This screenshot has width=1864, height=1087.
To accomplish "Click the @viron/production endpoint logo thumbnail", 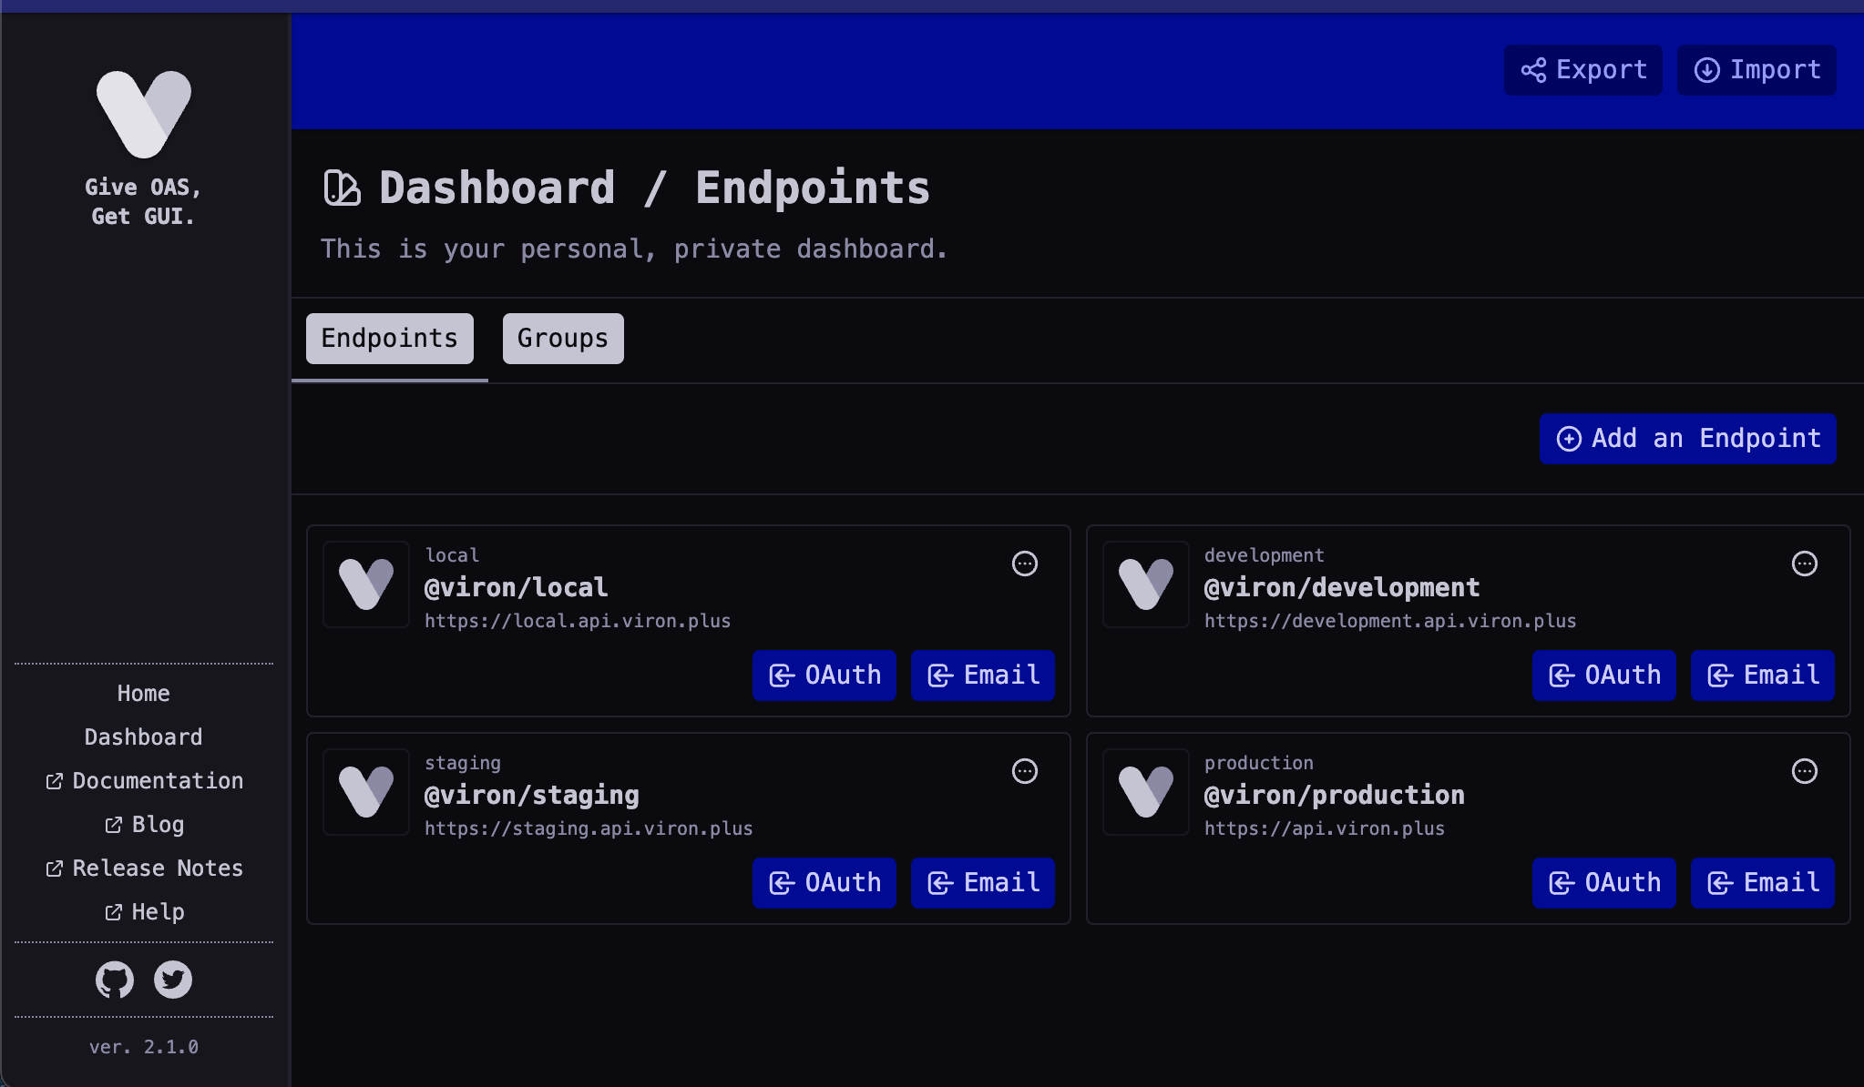I will point(1146,792).
